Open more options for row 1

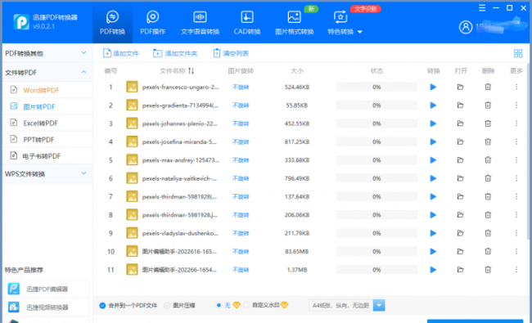pyautogui.click(x=516, y=87)
